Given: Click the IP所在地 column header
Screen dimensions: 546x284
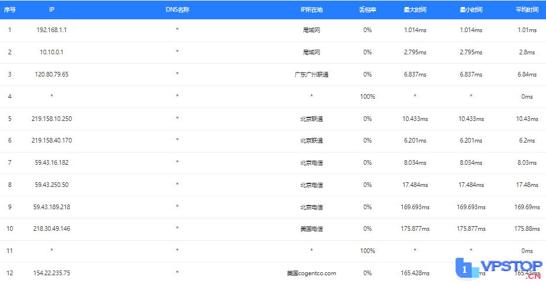Looking at the screenshot, I should click(x=312, y=10).
